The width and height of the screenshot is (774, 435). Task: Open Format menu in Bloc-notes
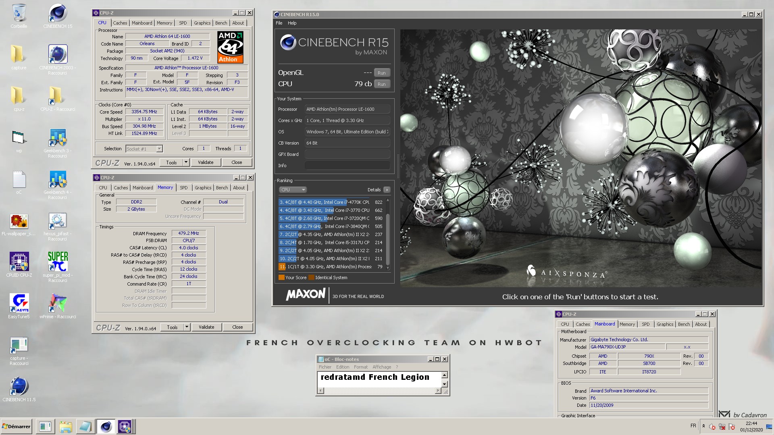click(x=361, y=367)
